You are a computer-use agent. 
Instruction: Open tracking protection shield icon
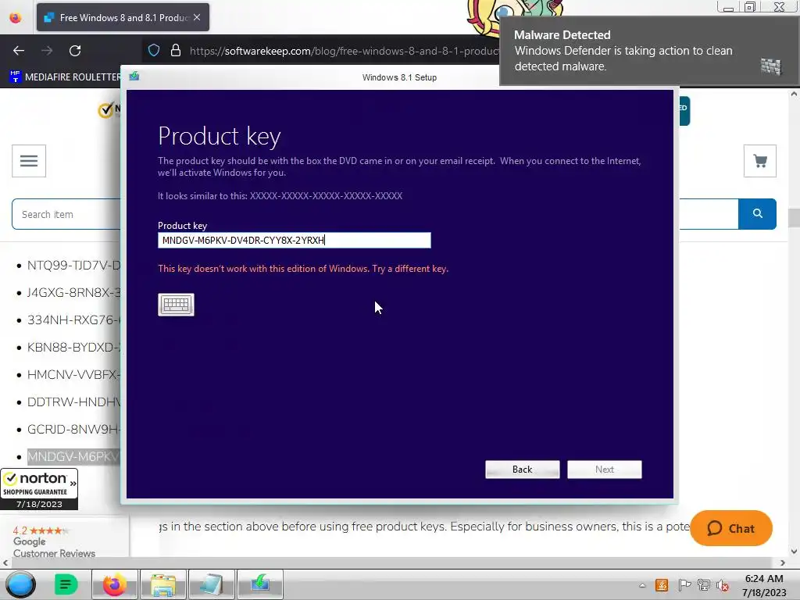154,51
